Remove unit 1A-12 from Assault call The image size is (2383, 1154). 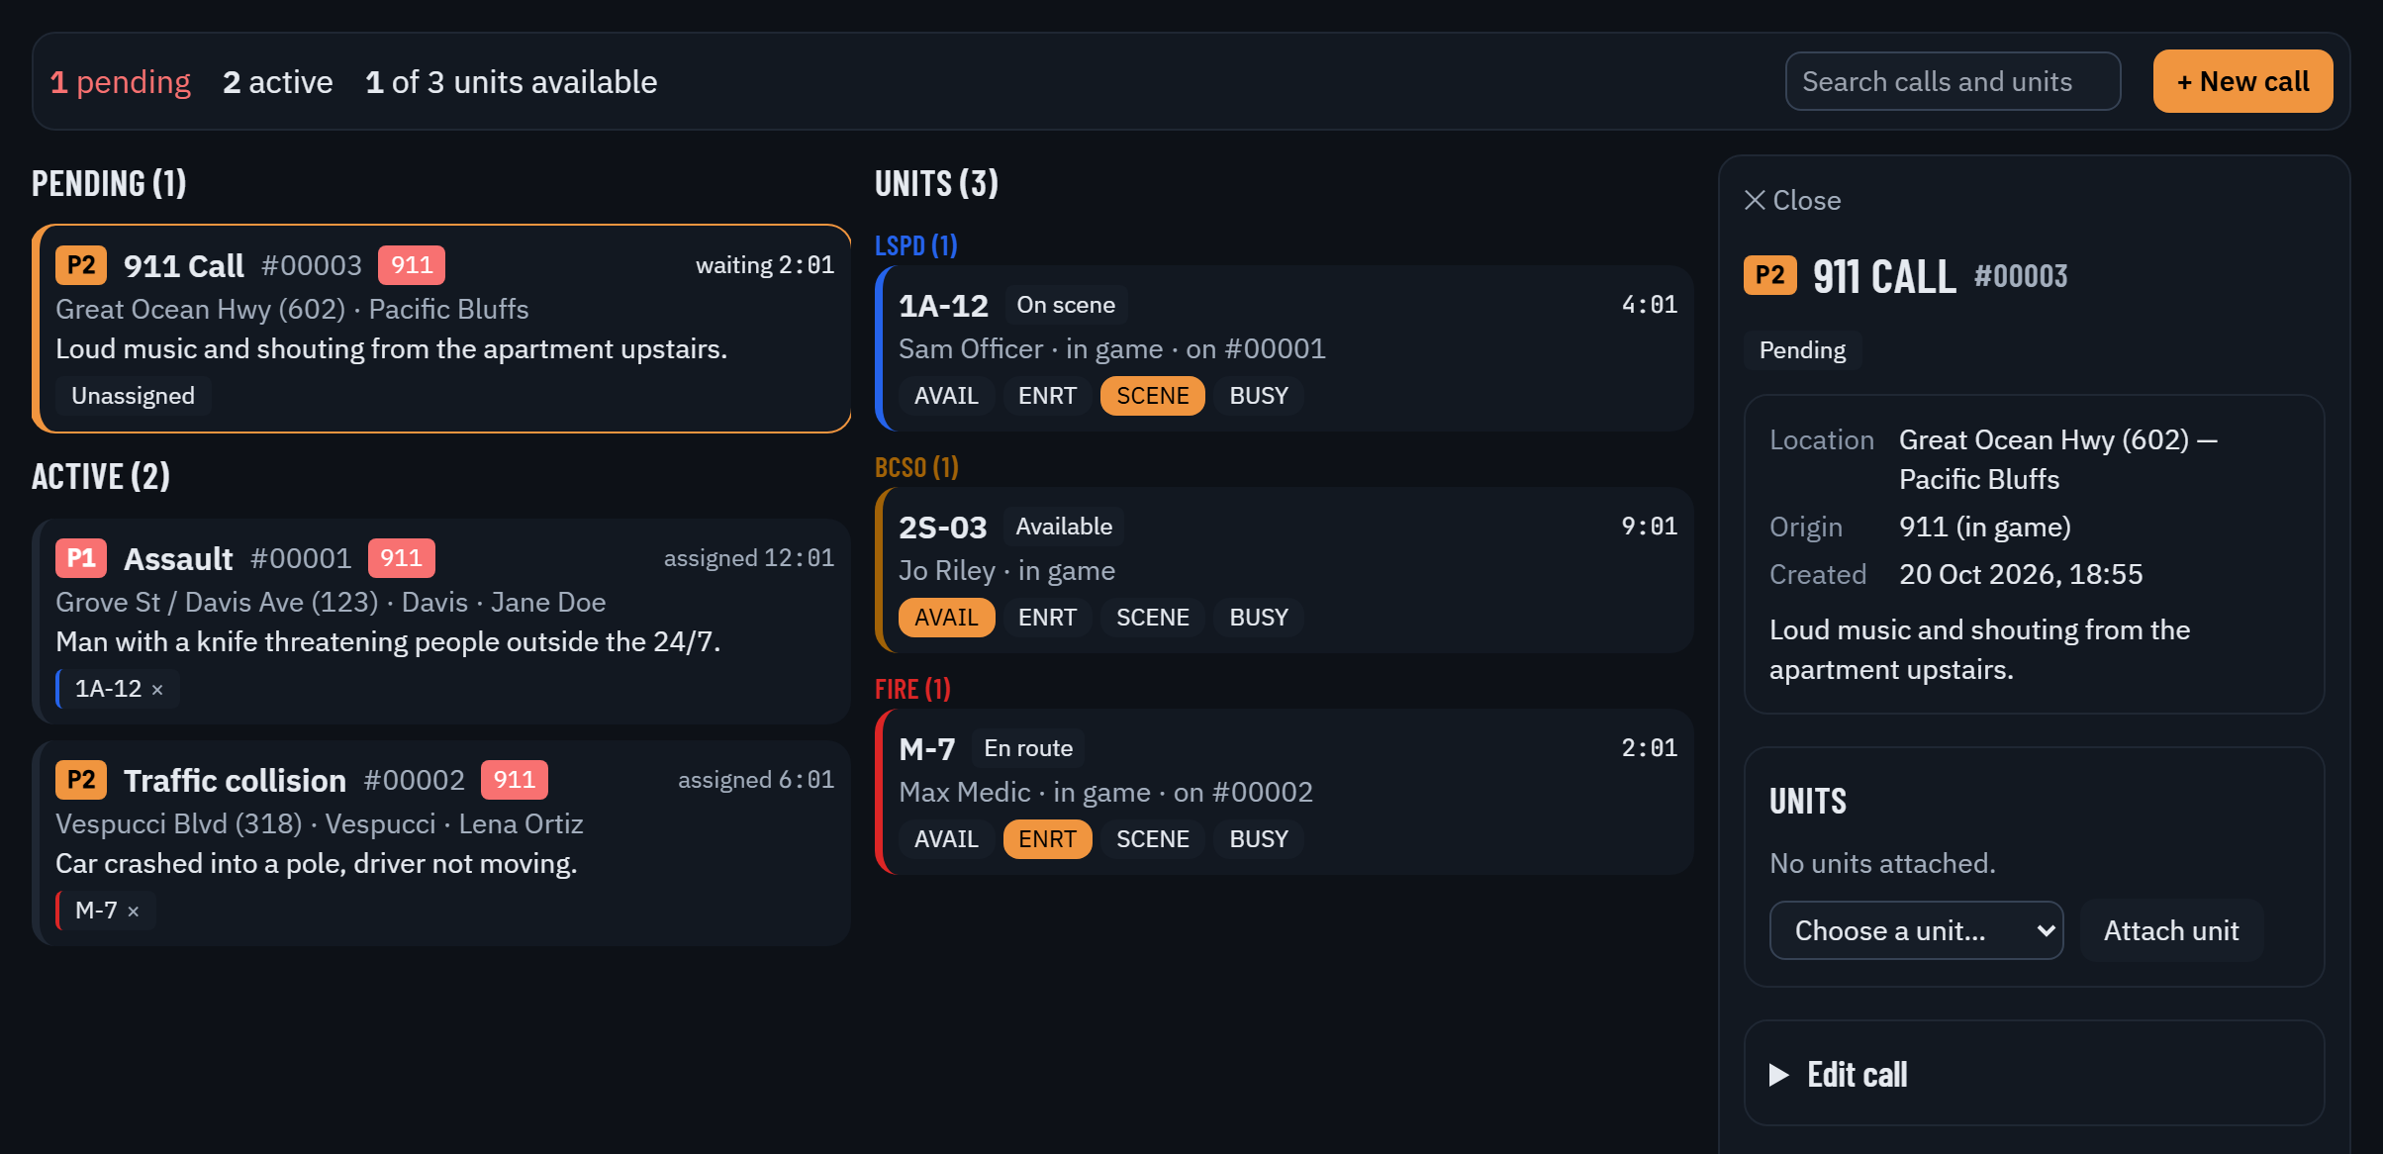click(x=157, y=690)
